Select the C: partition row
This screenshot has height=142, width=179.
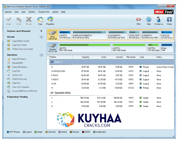(x=112, y=67)
